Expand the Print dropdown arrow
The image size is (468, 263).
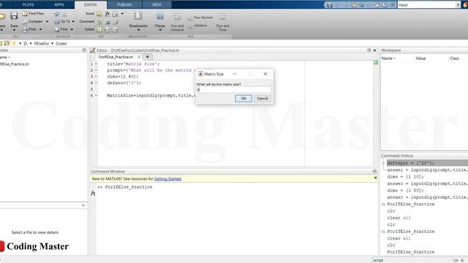coord(40,29)
